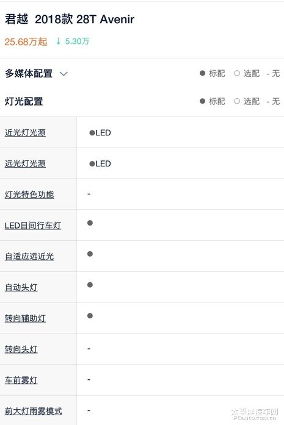The image size is (284, 425).
Task: Open the 转向辅助灯 parameter link
Action: coord(25,318)
